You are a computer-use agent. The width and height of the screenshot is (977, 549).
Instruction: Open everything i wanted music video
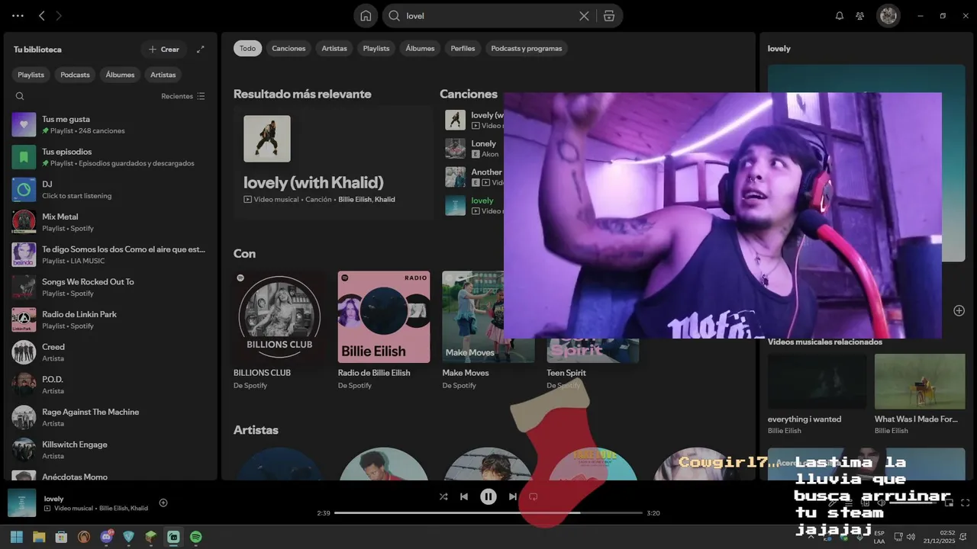pyautogui.click(x=817, y=394)
